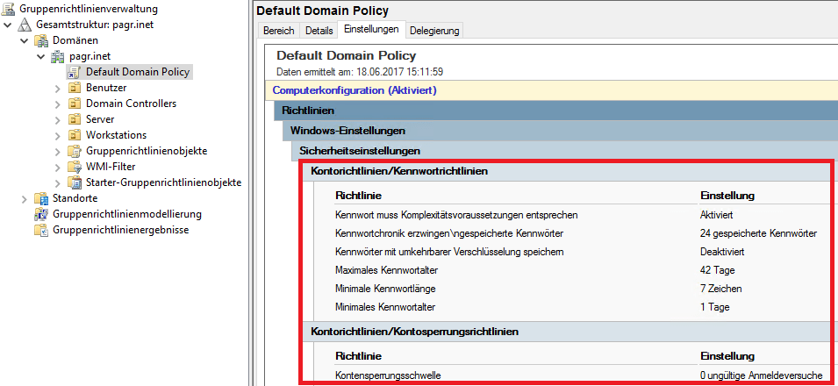The width and height of the screenshot is (838, 386).
Task: Collapse the Domänen tree node
Action: point(24,40)
